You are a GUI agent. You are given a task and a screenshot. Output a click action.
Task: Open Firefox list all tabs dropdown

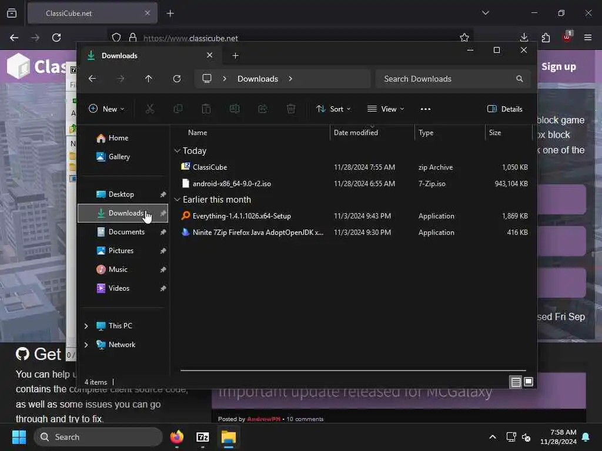(485, 13)
